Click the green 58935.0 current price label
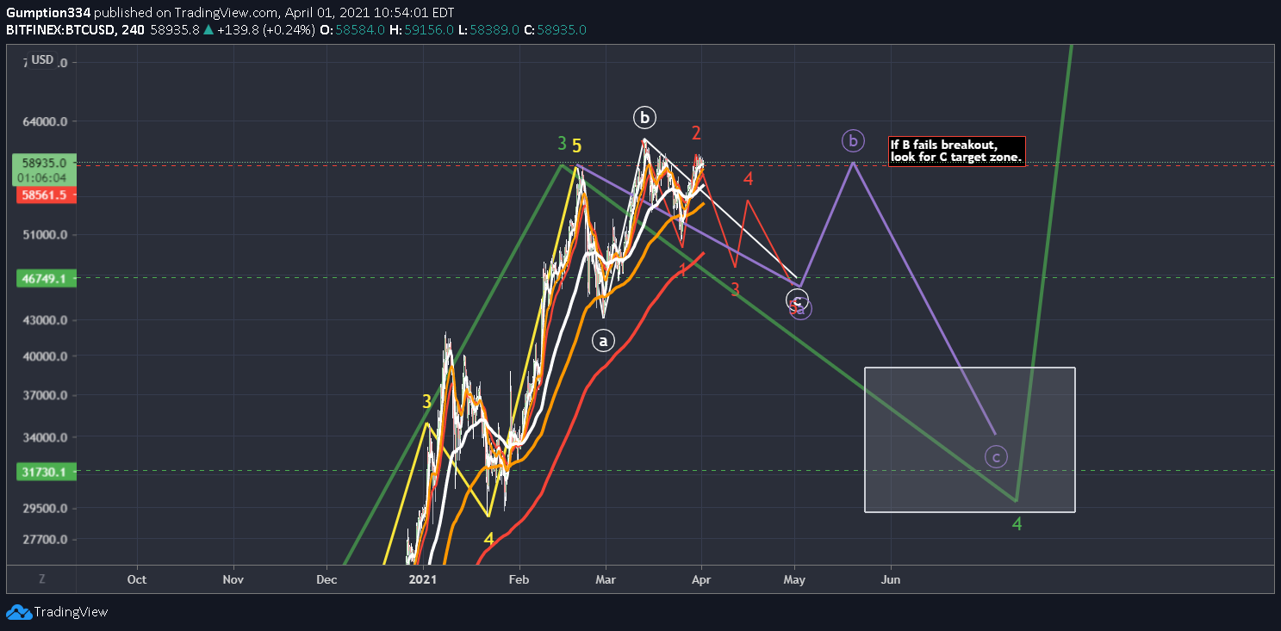 (43, 162)
